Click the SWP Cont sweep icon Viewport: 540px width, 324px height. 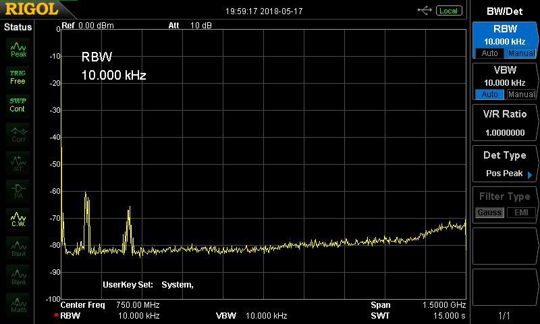18,105
